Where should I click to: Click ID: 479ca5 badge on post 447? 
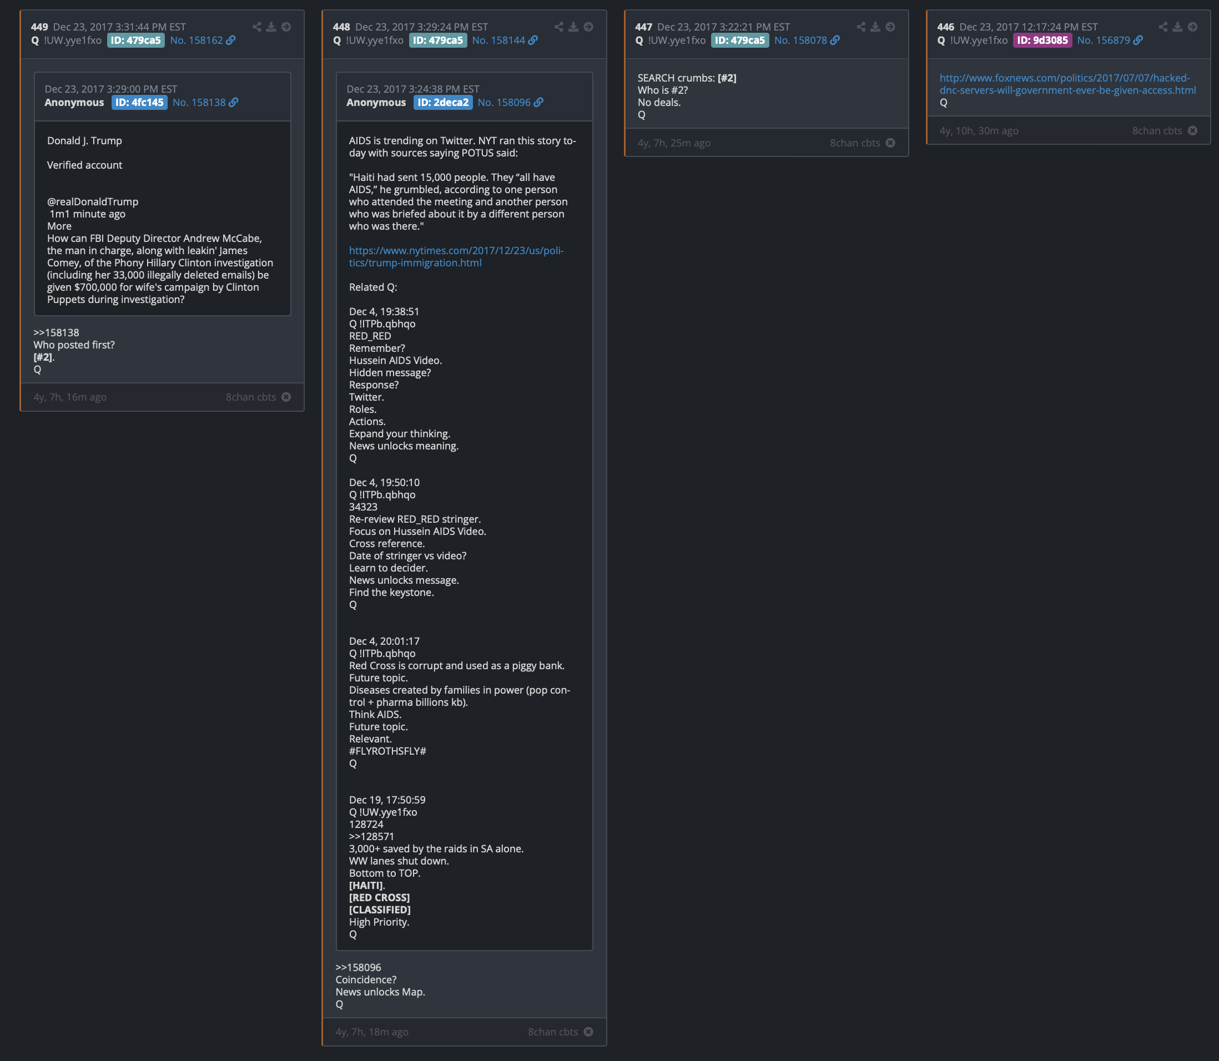(x=740, y=41)
